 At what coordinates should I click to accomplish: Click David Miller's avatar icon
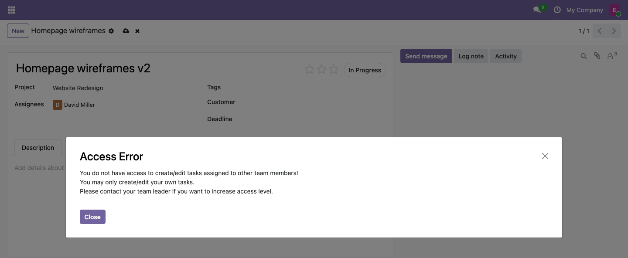pyautogui.click(x=58, y=105)
